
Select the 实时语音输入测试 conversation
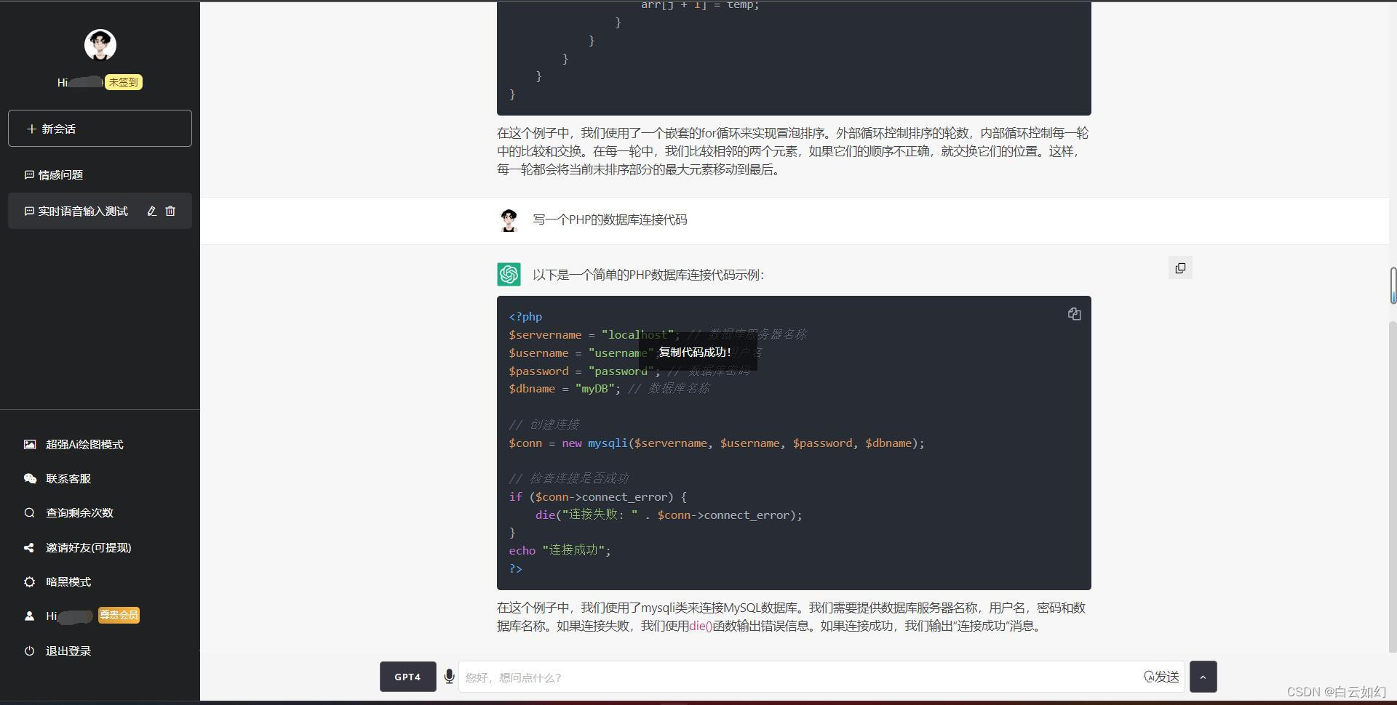point(84,211)
